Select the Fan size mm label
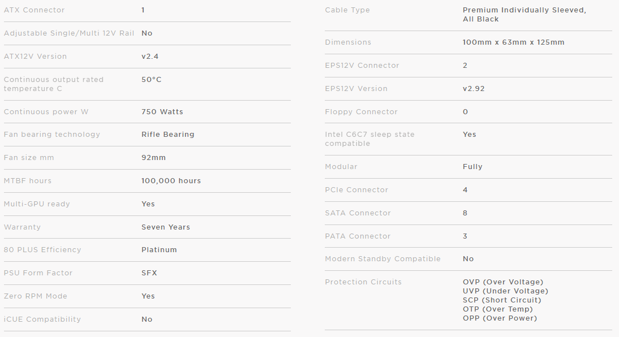Viewport: 619px width, 337px height. click(x=29, y=157)
